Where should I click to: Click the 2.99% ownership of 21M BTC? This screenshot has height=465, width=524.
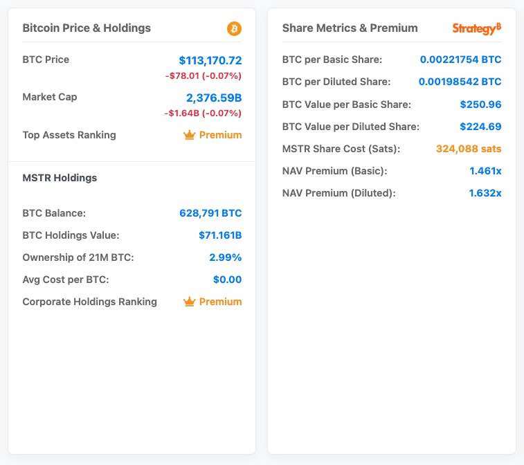225,257
